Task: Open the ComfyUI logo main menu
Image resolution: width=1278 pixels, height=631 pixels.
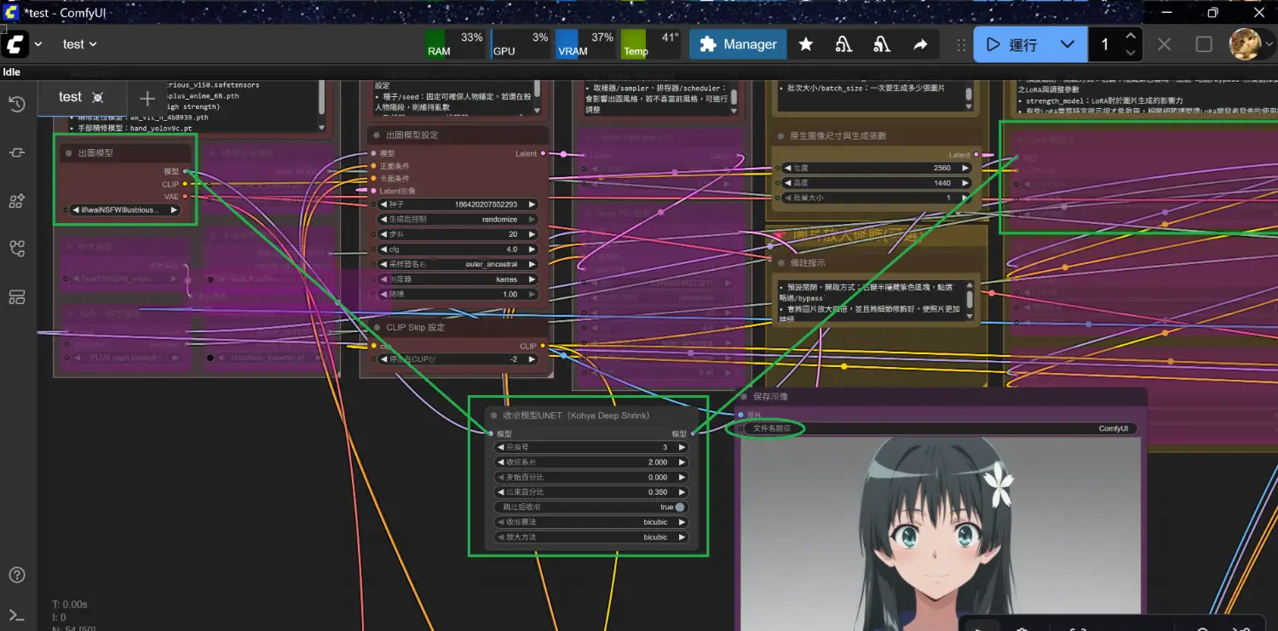Action: pyautogui.click(x=16, y=44)
